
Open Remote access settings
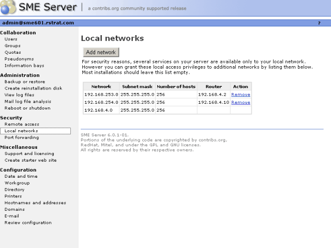[x=22, y=124]
